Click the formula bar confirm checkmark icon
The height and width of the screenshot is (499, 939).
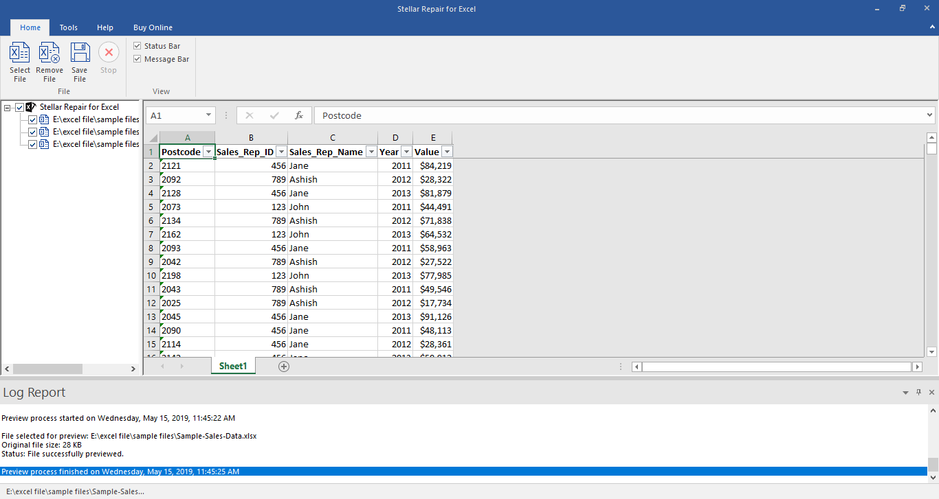point(274,115)
